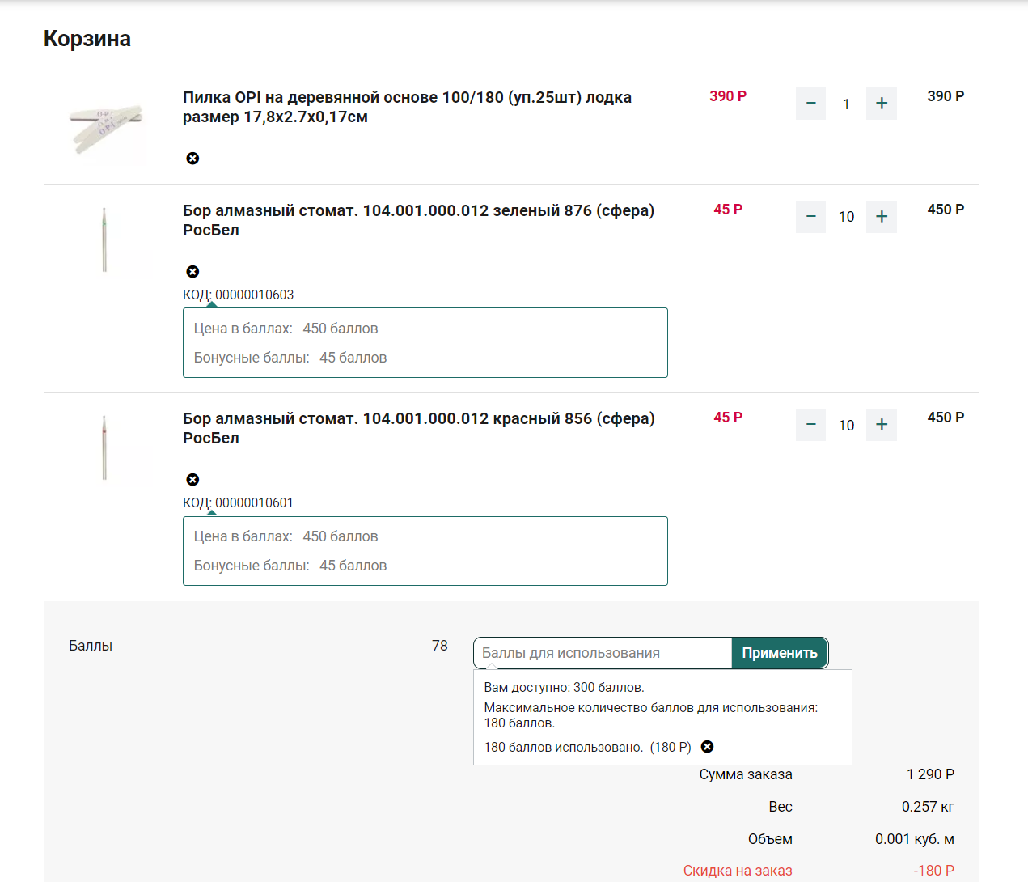Viewport: 1028px width, 882px height.
Task: Remove the red 856 diamond bur item
Action: 192,480
